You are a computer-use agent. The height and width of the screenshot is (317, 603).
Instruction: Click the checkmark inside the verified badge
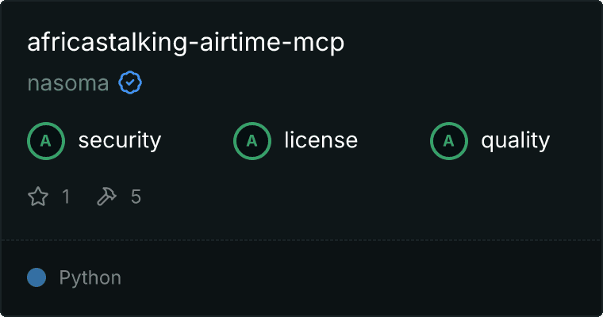coord(130,82)
